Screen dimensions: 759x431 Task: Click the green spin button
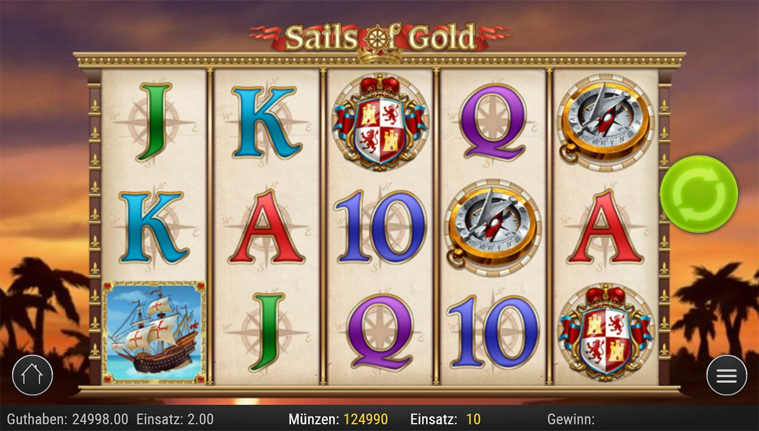[698, 194]
